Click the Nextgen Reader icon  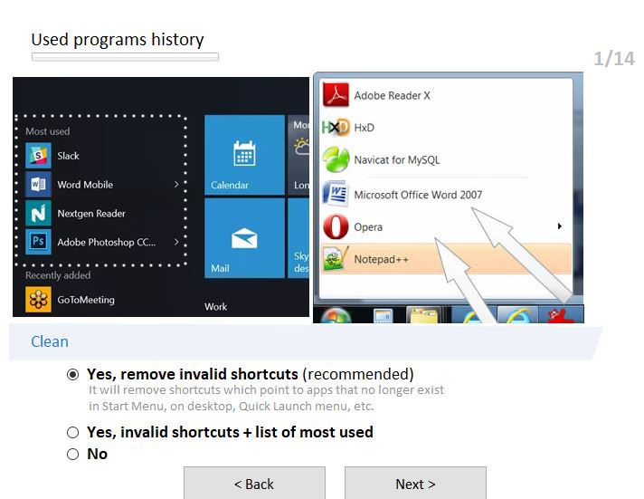coord(38,213)
